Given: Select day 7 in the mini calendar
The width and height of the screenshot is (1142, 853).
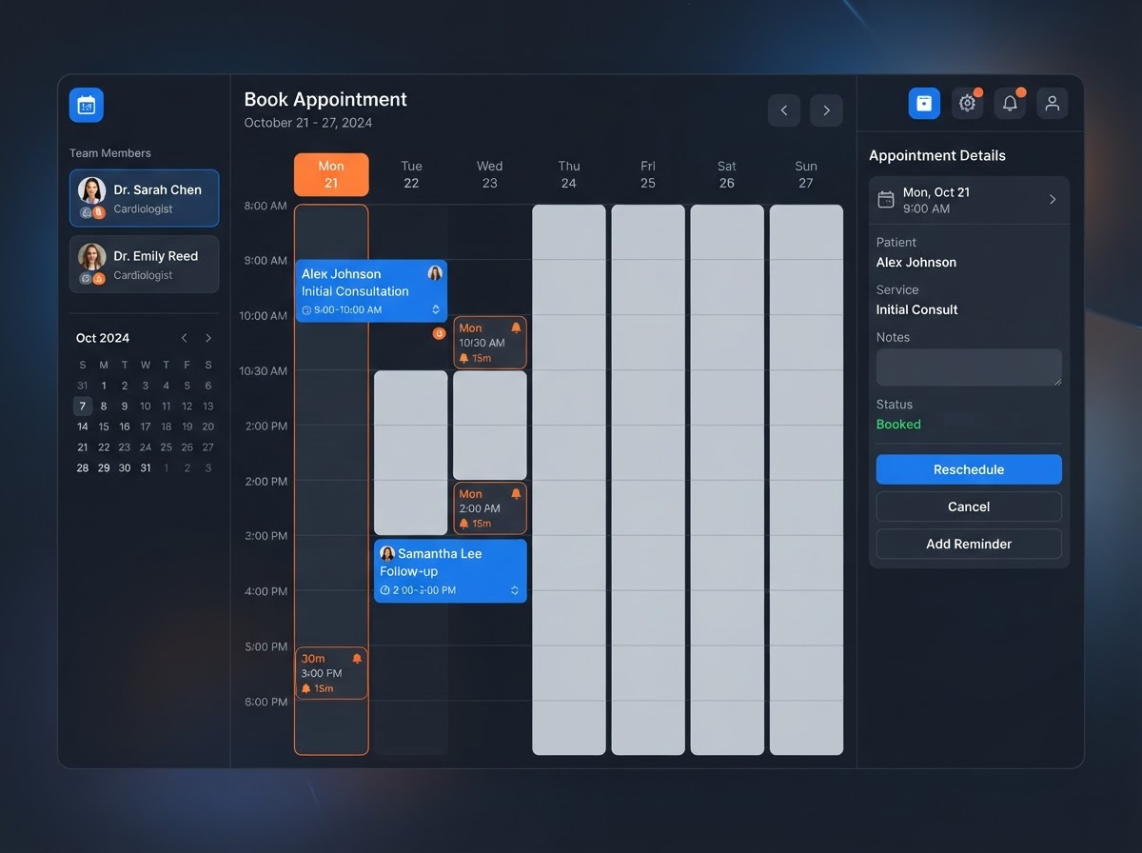Looking at the screenshot, I should pyautogui.click(x=83, y=407).
